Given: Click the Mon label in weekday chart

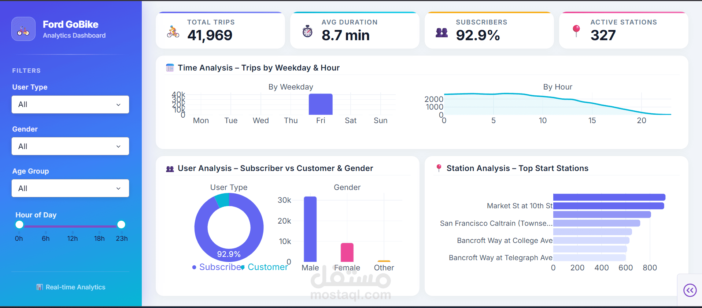Looking at the screenshot, I should pos(201,121).
